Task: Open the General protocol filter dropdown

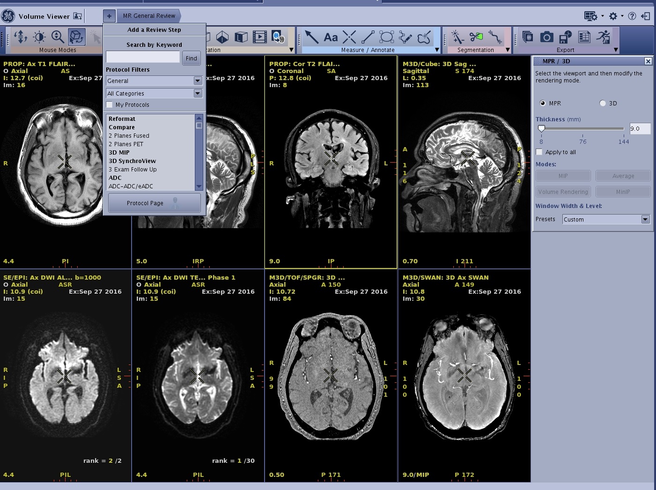Action: pyautogui.click(x=198, y=81)
